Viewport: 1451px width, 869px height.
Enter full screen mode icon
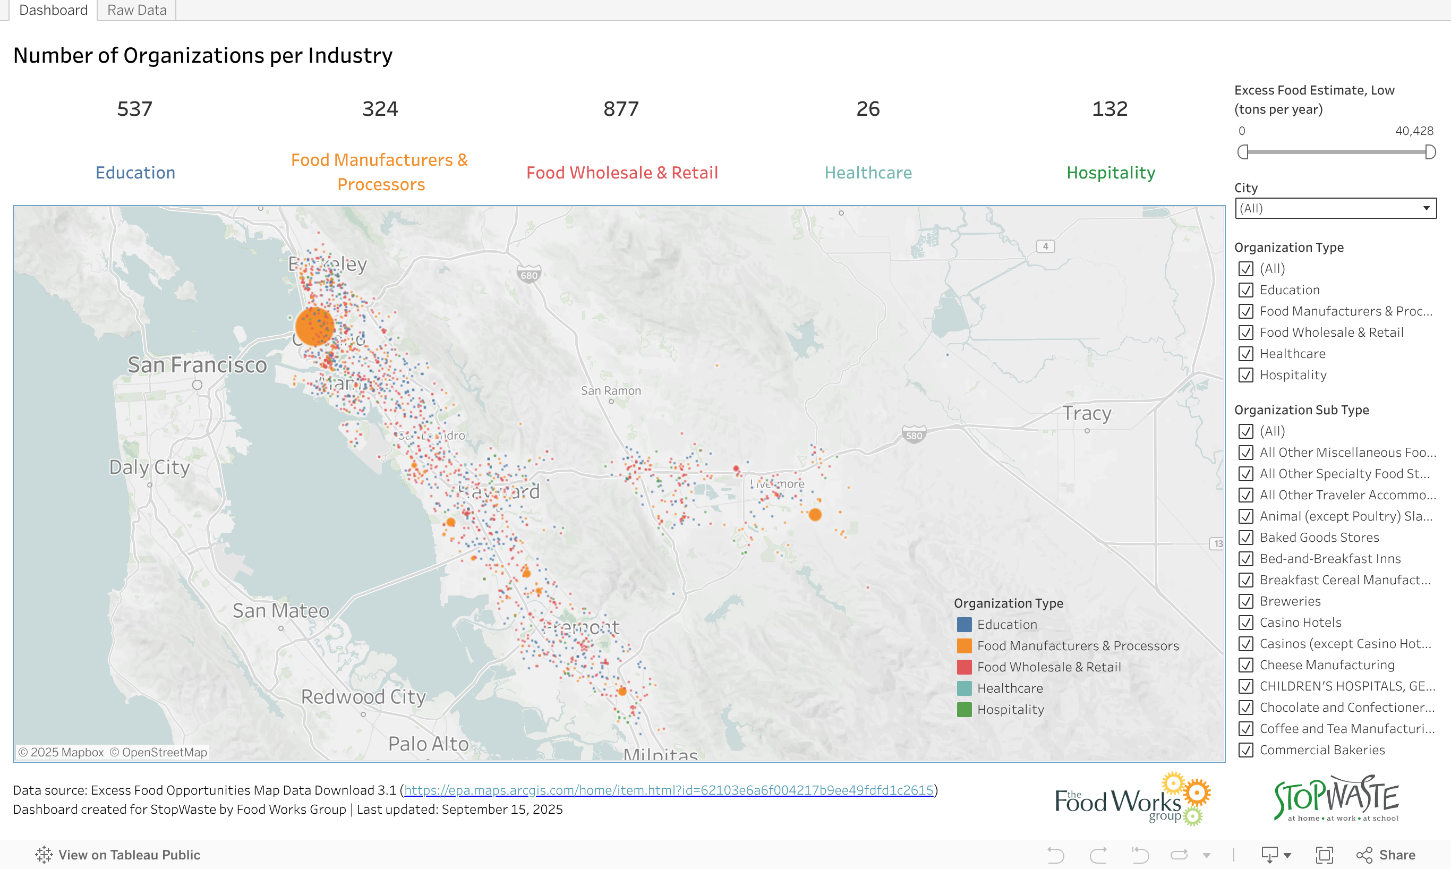pos(1324,855)
